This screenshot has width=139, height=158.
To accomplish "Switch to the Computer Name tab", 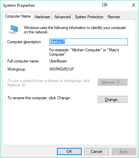I will (x=18, y=16).
